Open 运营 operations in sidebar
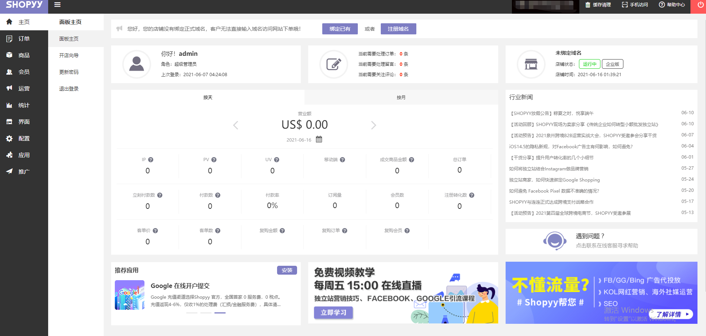The width and height of the screenshot is (706, 336). pyautogui.click(x=24, y=88)
